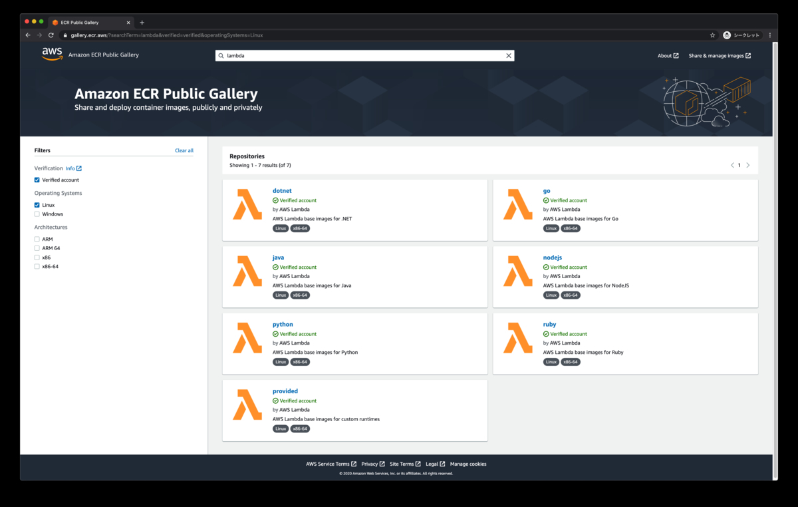This screenshot has width=798, height=507.
Task: Check the Windows operating system filter
Action: tap(37, 214)
